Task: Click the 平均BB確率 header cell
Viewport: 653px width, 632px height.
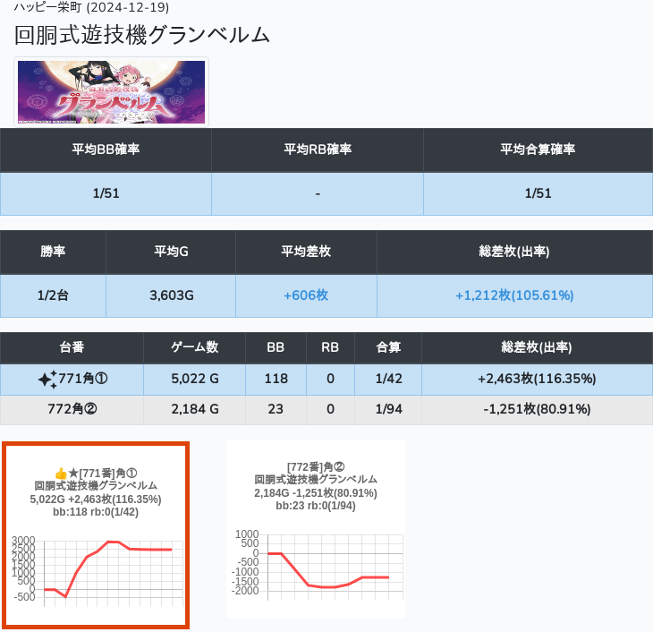Action: pyautogui.click(x=106, y=149)
